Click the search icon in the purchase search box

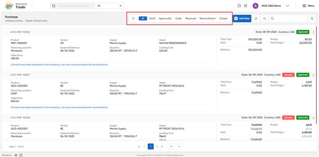coord(272,18)
